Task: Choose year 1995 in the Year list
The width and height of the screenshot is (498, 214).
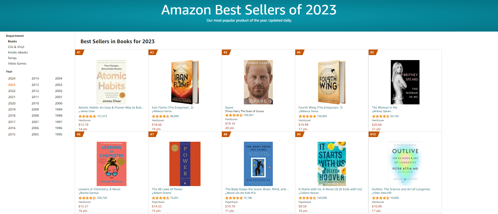Action: 59,134
